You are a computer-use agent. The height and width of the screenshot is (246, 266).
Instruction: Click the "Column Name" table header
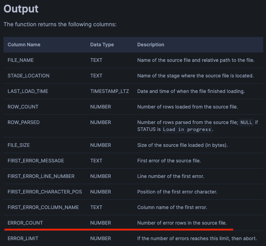pyautogui.click(x=24, y=45)
